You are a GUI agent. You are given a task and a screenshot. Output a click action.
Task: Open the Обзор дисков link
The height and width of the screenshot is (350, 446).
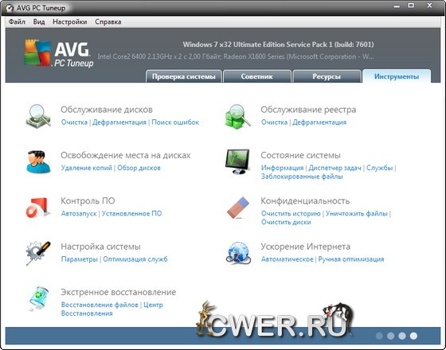click(x=139, y=168)
